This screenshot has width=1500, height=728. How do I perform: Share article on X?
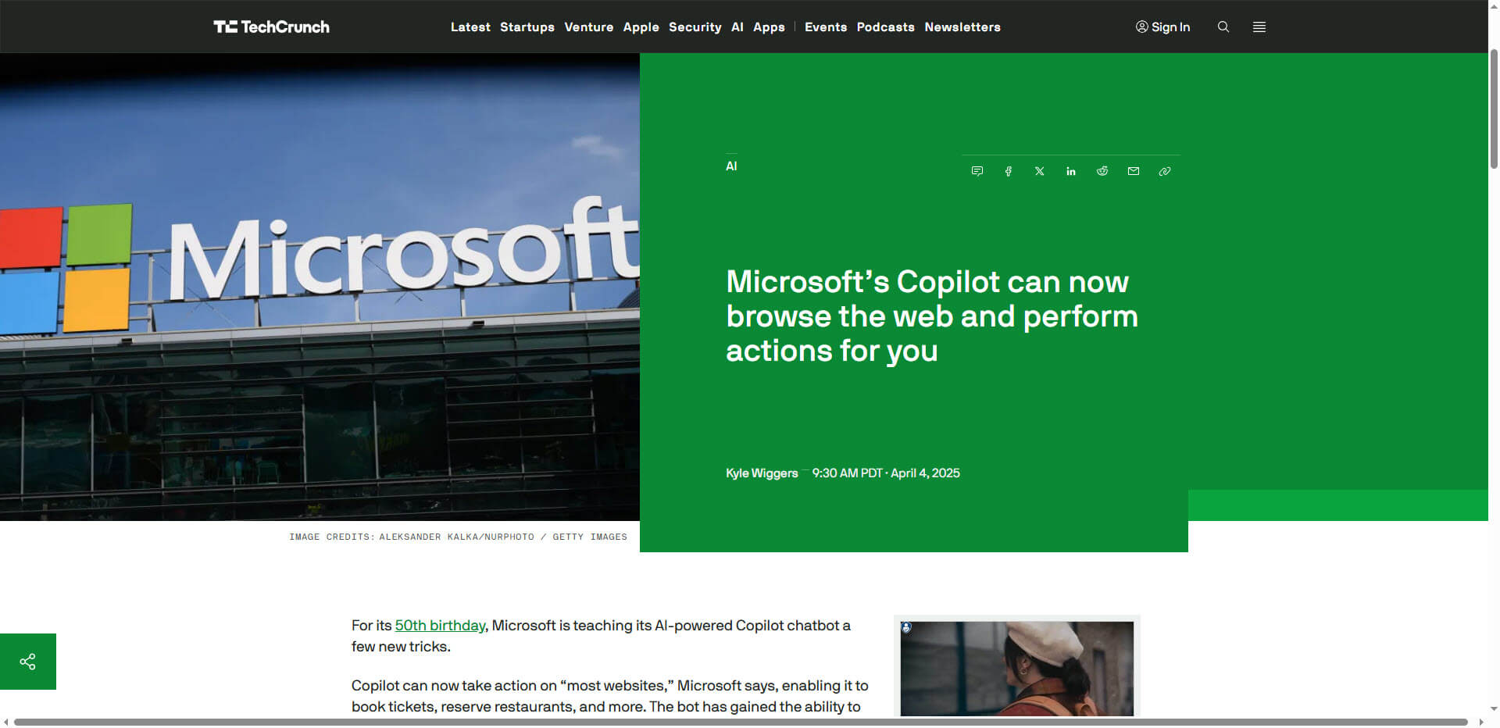1039,171
